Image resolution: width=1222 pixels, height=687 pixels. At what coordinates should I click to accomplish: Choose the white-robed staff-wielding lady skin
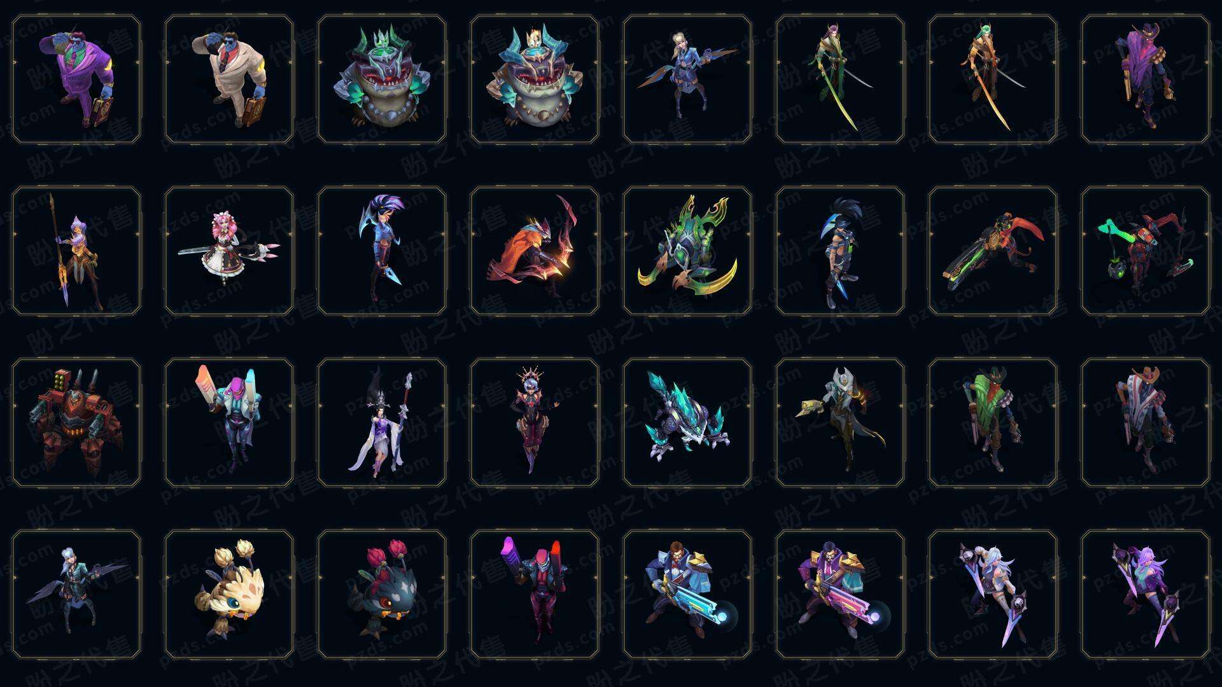point(382,422)
